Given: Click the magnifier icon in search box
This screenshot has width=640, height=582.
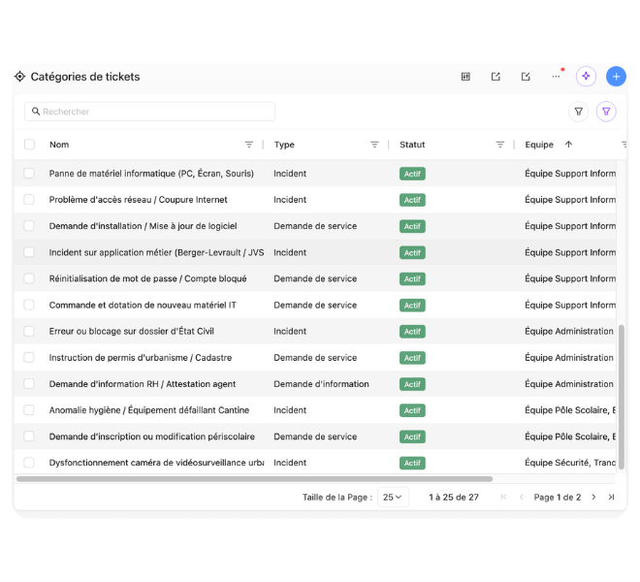Looking at the screenshot, I should pyautogui.click(x=36, y=112).
